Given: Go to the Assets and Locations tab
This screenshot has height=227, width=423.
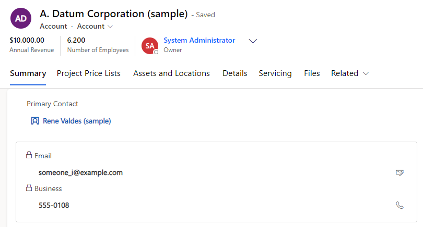Looking at the screenshot, I should [x=171, y=73].
